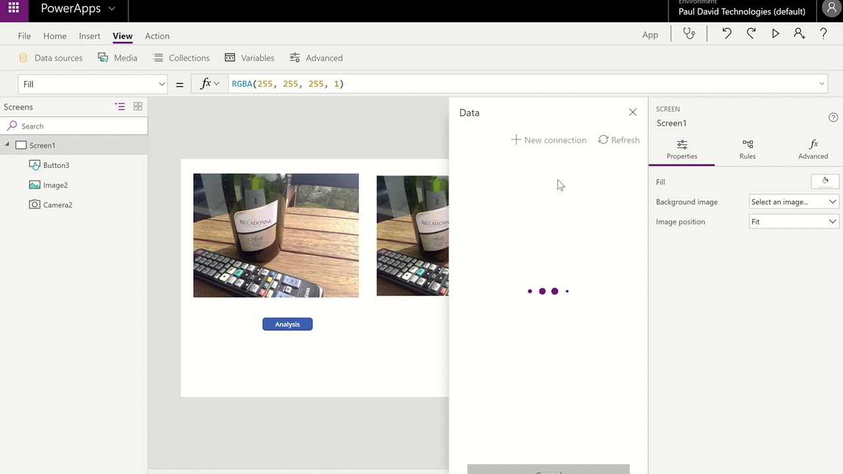Open Variables in the View ribbon

(249, 58)
